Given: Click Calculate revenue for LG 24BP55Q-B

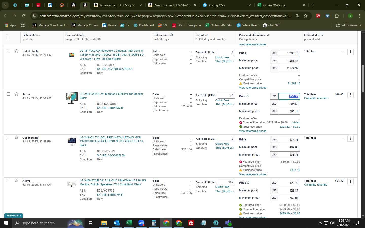Looking at the screenshot, I should (316, 98).
